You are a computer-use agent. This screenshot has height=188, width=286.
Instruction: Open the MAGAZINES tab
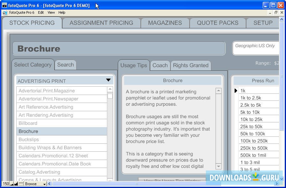coord(165,23)
